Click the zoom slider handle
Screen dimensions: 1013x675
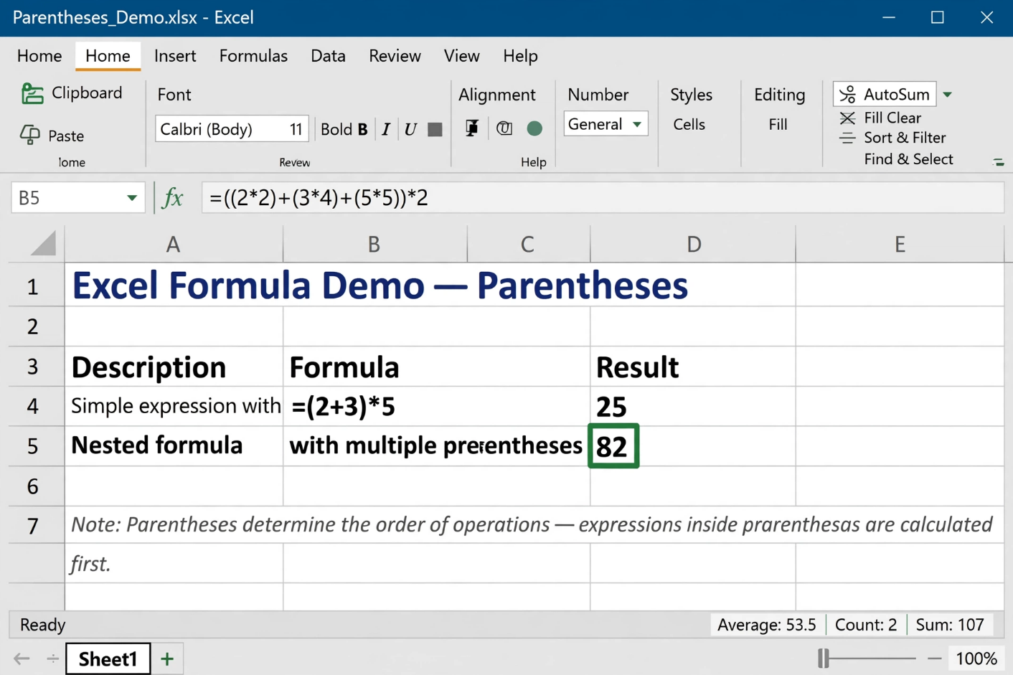click(x=824, y=659)
